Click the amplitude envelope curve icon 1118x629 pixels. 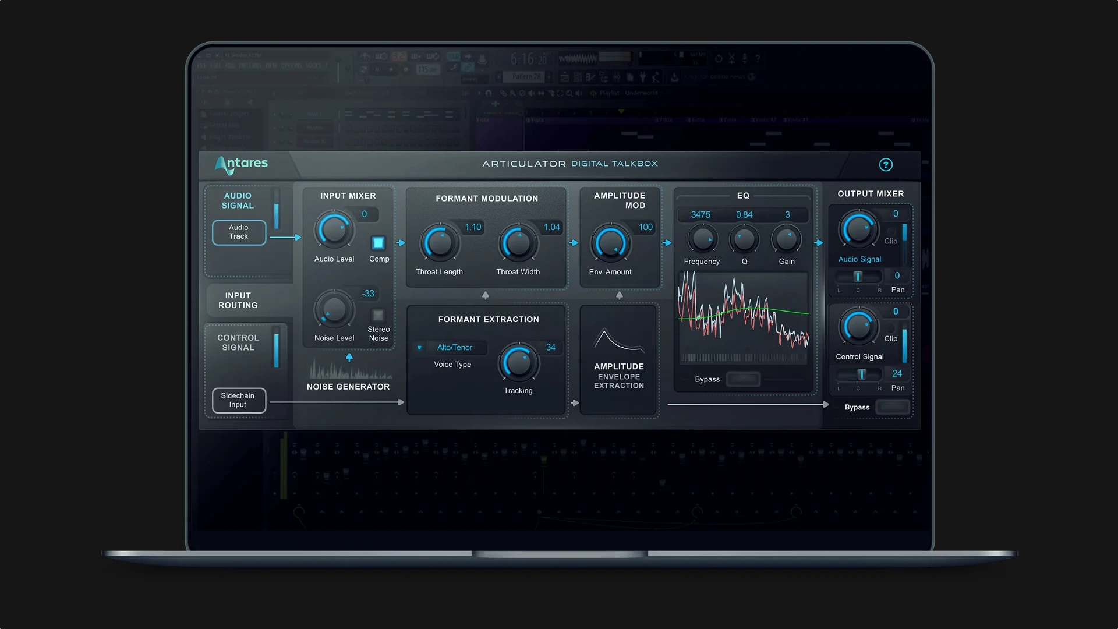click(619, 341)
